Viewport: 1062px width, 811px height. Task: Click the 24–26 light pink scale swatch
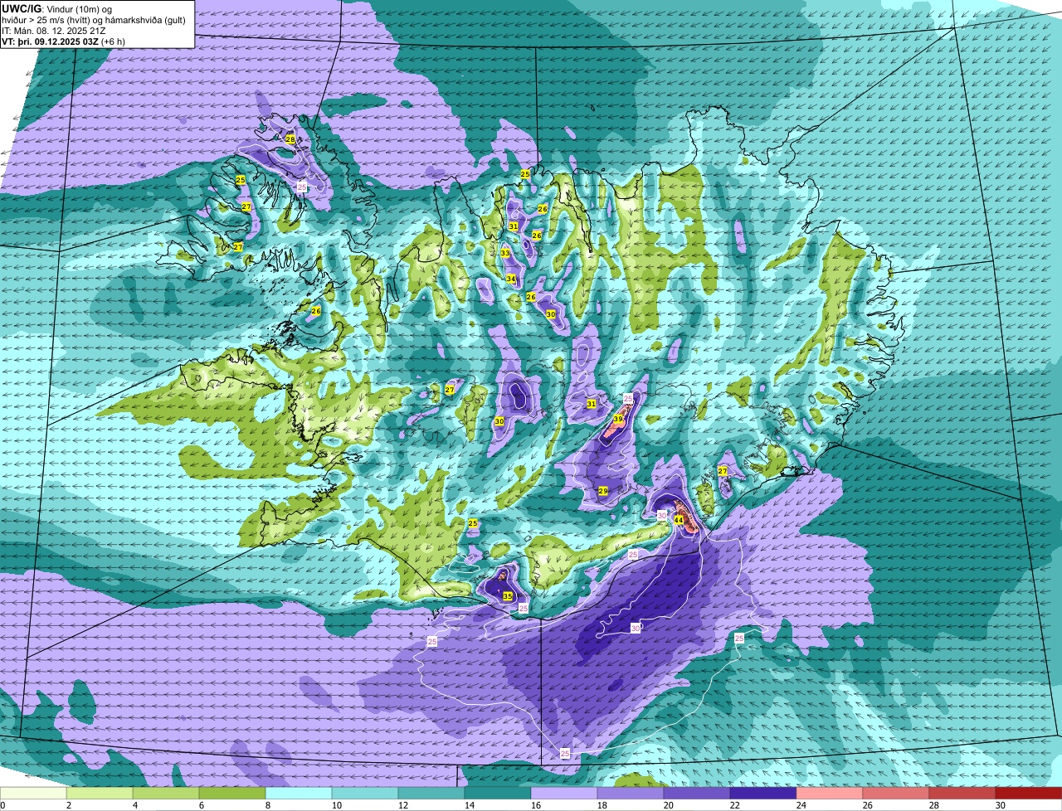(x=830, y=794)
